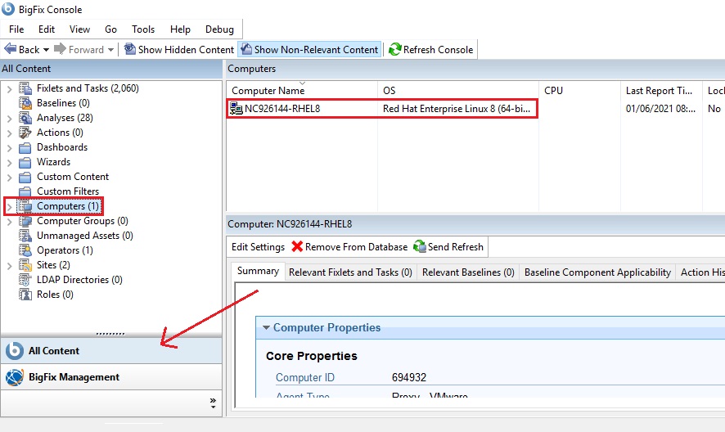
Task: Select the BigFix Management domain button
Action: pos(111,377)
